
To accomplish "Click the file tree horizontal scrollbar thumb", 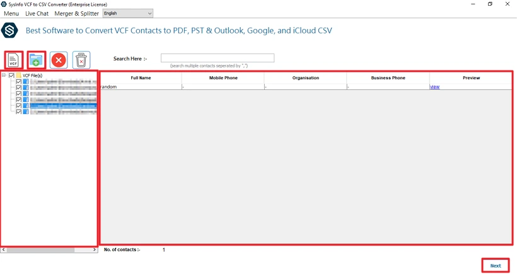I will [x=40, y=250].
